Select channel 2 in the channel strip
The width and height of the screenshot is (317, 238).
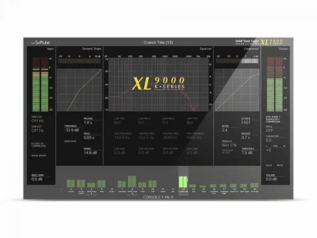point(71,186)
